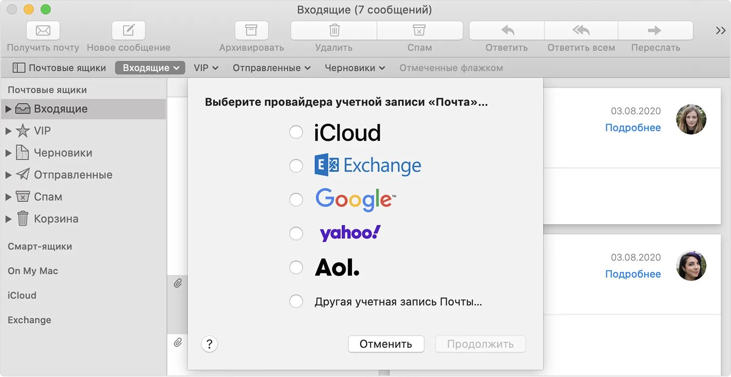Click the Aol. logo in provider list
731x377 pixels.
337,267
